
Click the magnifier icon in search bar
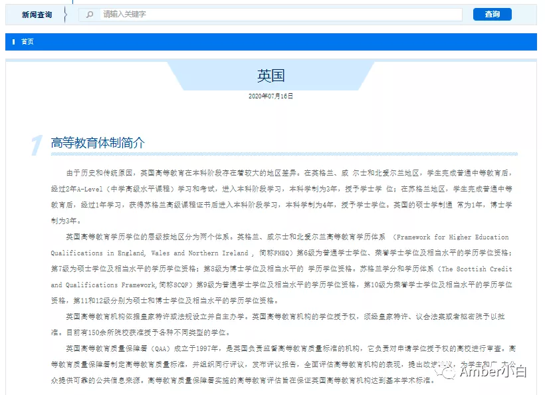(x=90, y=15)
